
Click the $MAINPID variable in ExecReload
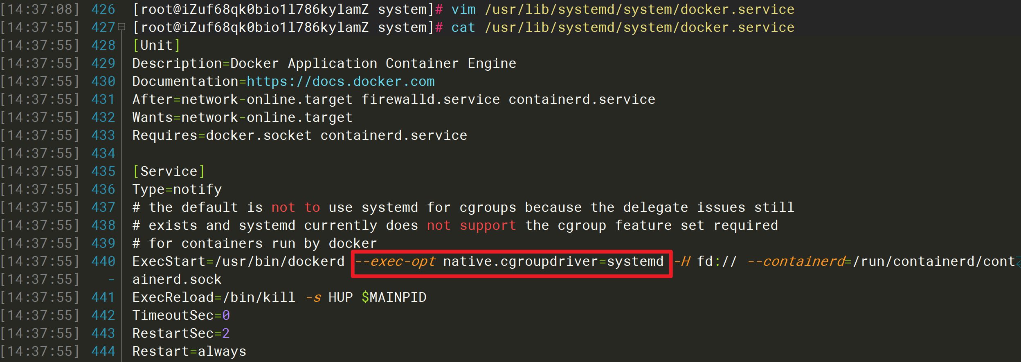point(394,297)
